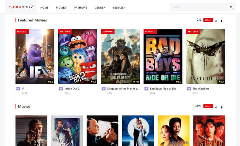Open Kingdom of the Planet of the Apes poster
Viewport: 240px width, 146px height.
tap(120, 56)
